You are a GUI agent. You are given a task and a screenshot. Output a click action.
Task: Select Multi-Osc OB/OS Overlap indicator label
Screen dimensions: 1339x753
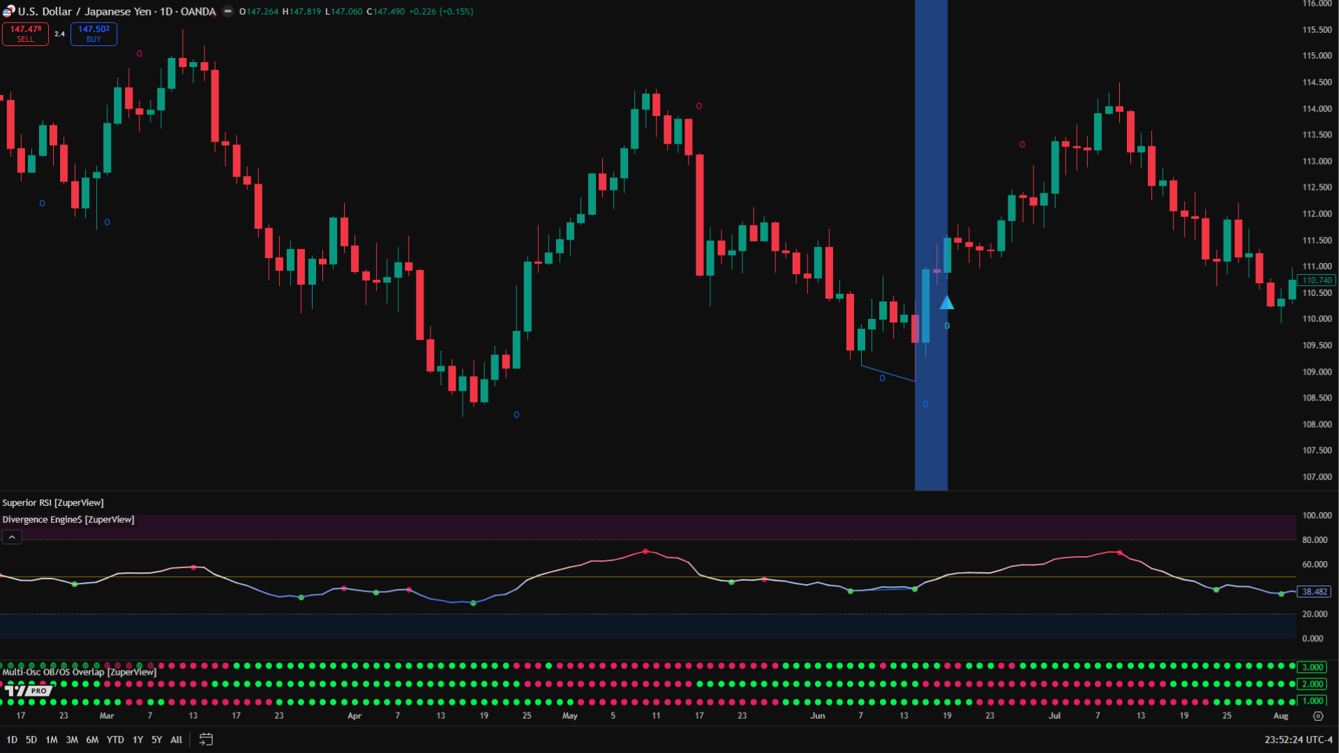[80, 672]
